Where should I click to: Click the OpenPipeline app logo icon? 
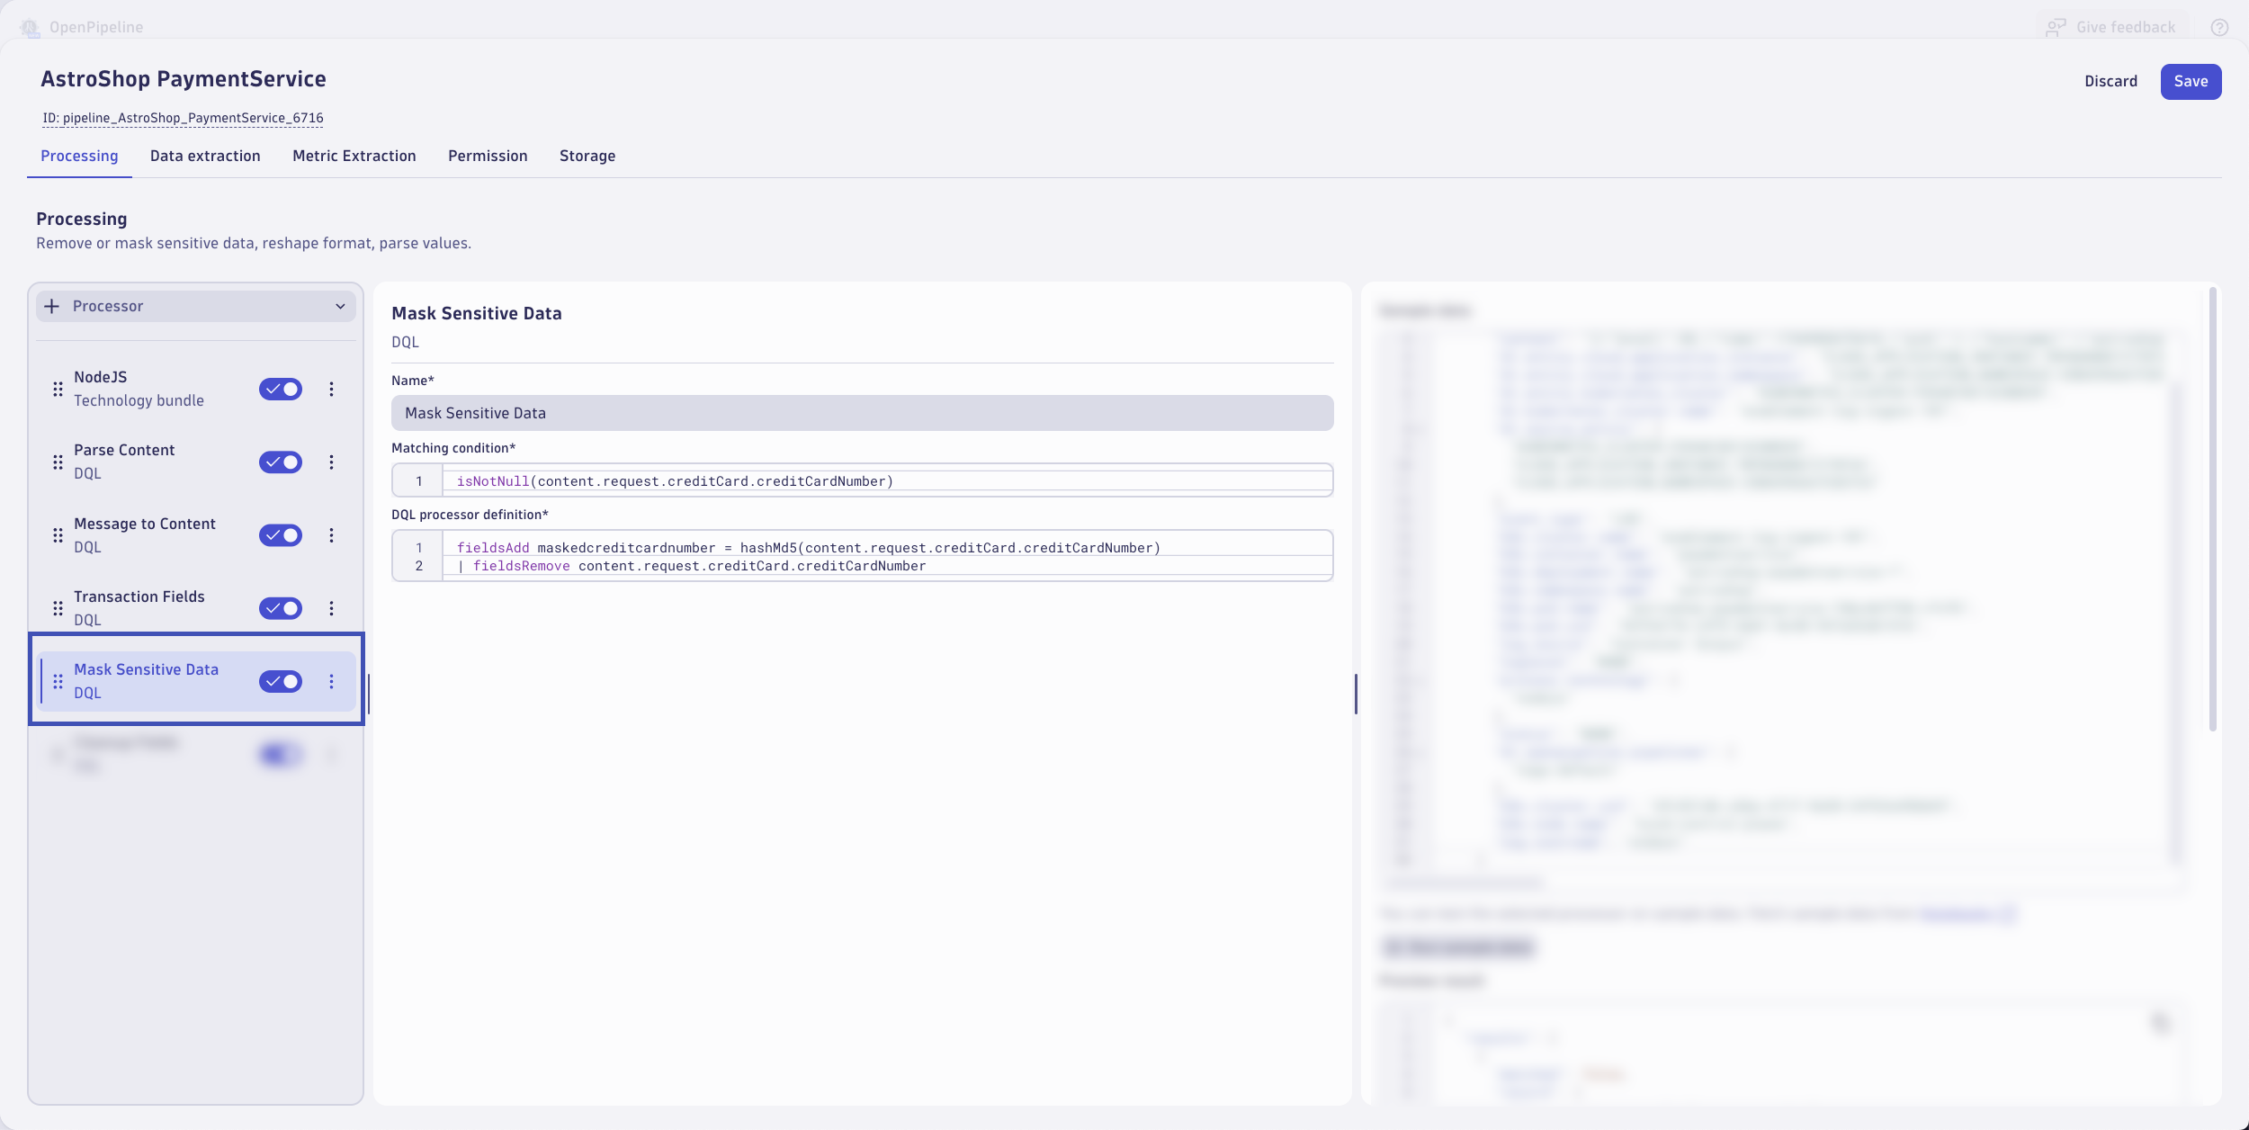(x=30, y=28)
